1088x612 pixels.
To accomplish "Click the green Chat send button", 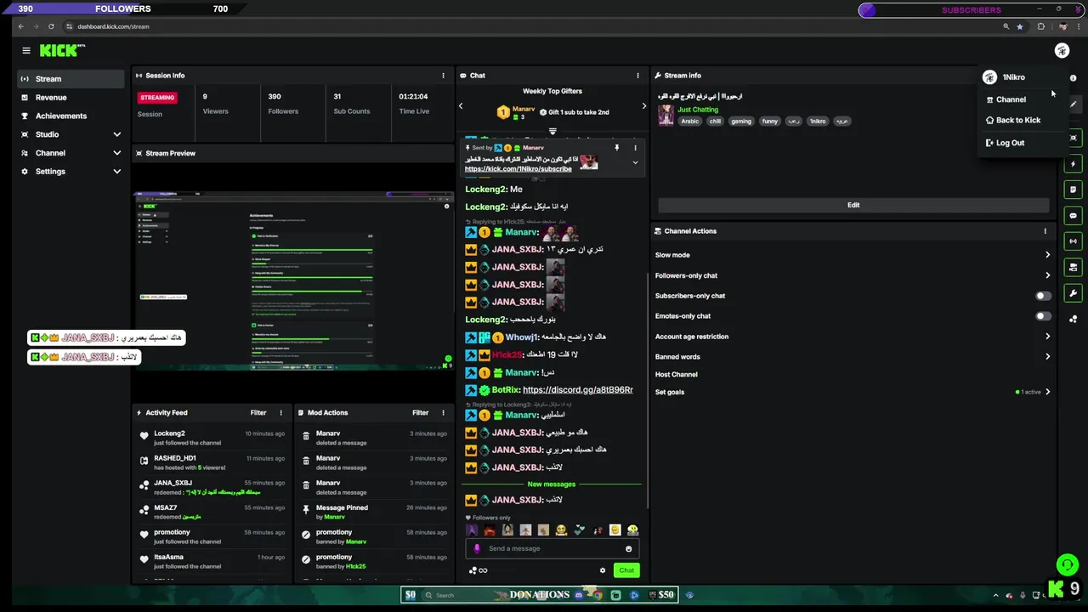I will [626, 570].
